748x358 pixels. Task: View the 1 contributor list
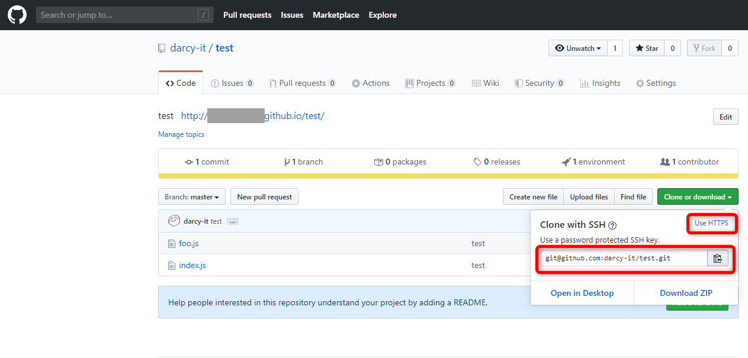689,161
